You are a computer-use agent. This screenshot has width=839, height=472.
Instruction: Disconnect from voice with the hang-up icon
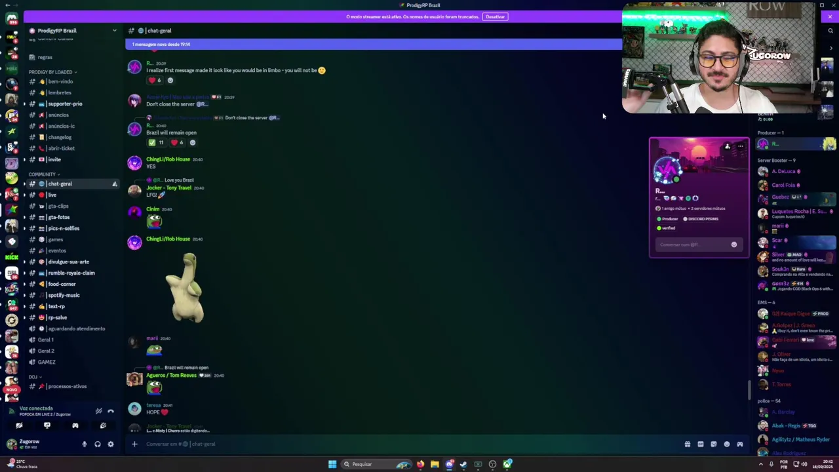coord(111,411)
